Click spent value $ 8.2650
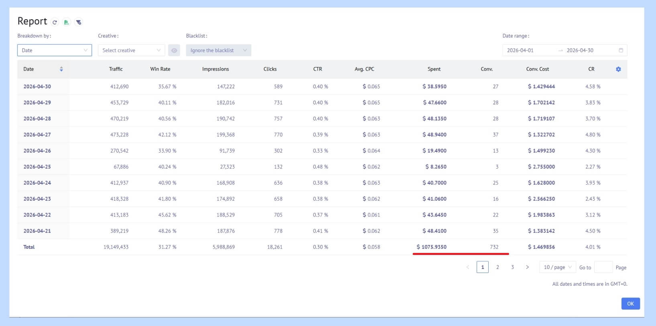 click(436, 167)
